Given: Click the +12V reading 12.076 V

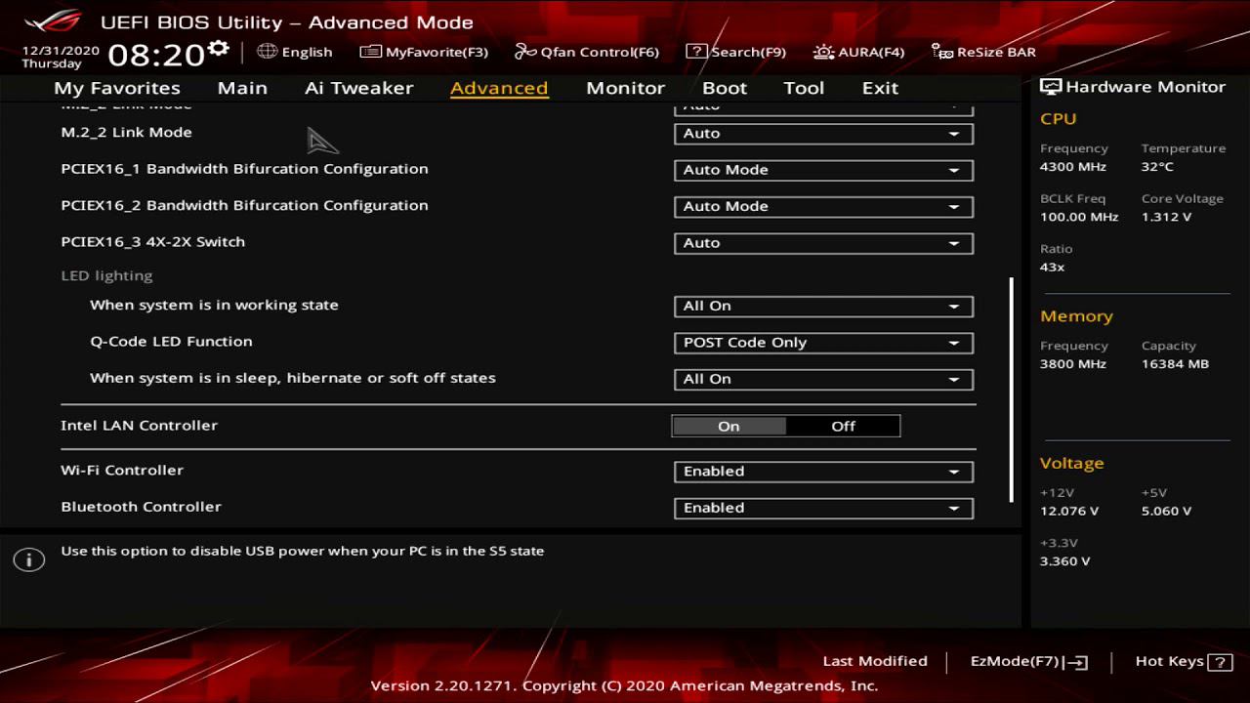Looking at the screenshot, I should pyautogui.click(x=1069, y=512).
